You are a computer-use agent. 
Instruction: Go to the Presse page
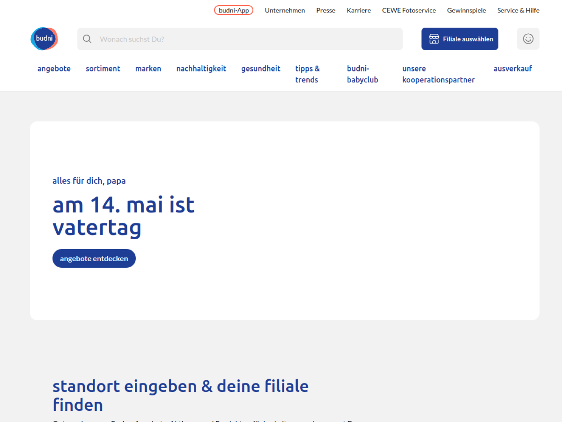click(x=326, y=10)
